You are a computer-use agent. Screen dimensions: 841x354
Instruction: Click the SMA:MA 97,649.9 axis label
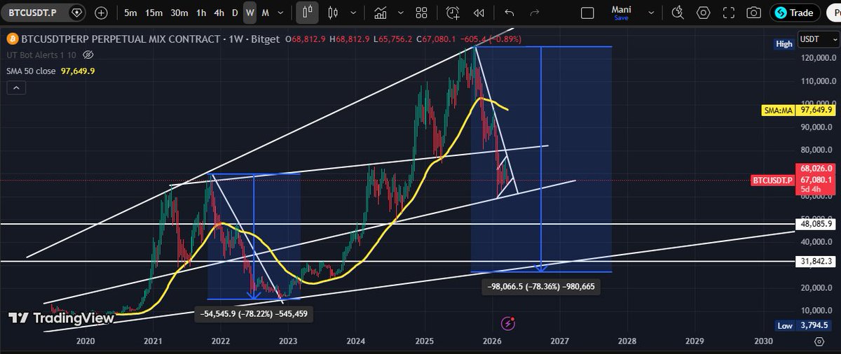point(798,110)
